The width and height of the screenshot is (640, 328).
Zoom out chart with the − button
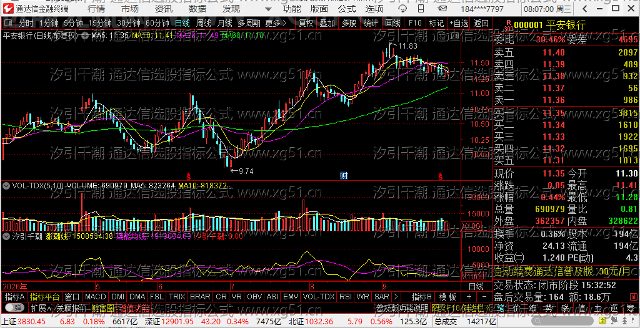[x=484, y=297]
